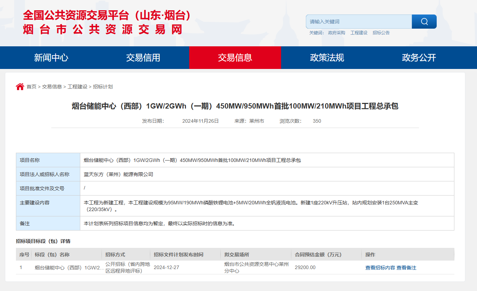Viewport: 477px width, 291px height.
Task: Click the 蓝天东方（莱州）能源有限公司 cell
Action: tap(267, 174)
